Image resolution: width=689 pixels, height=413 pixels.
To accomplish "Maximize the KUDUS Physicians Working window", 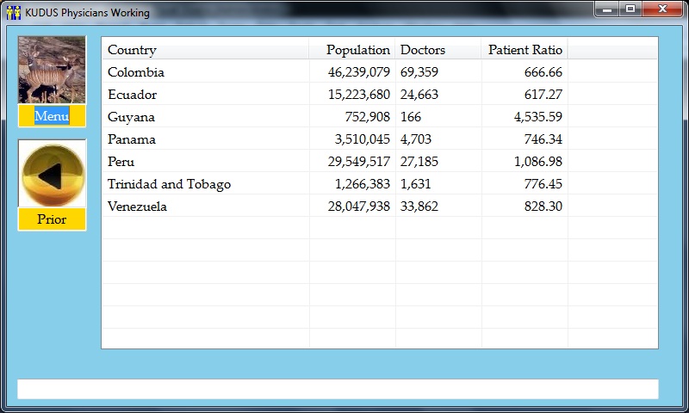I will pos(630,9).
